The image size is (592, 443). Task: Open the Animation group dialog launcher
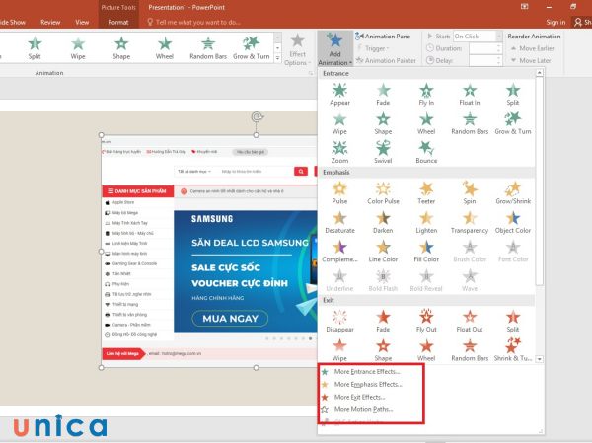pos(311,73)
